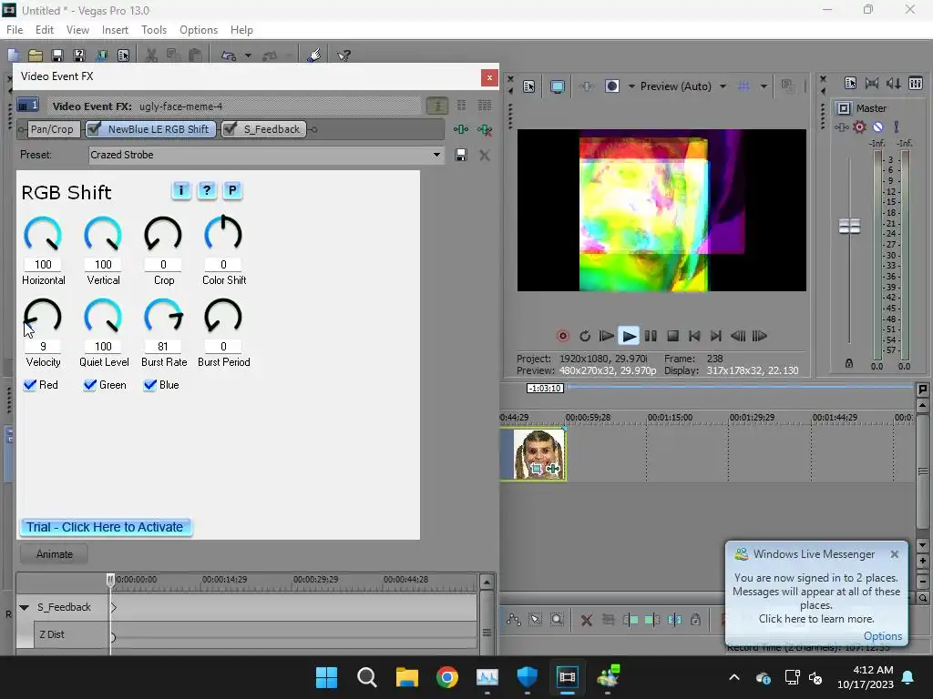Viewport: 933px width, 699px height.
Task: Open the Insert menu
Action: point(115,30)
